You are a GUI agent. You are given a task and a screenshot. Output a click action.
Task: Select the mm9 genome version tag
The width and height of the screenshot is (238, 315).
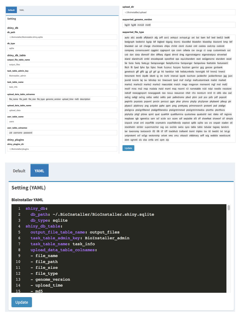coord(148,25)
